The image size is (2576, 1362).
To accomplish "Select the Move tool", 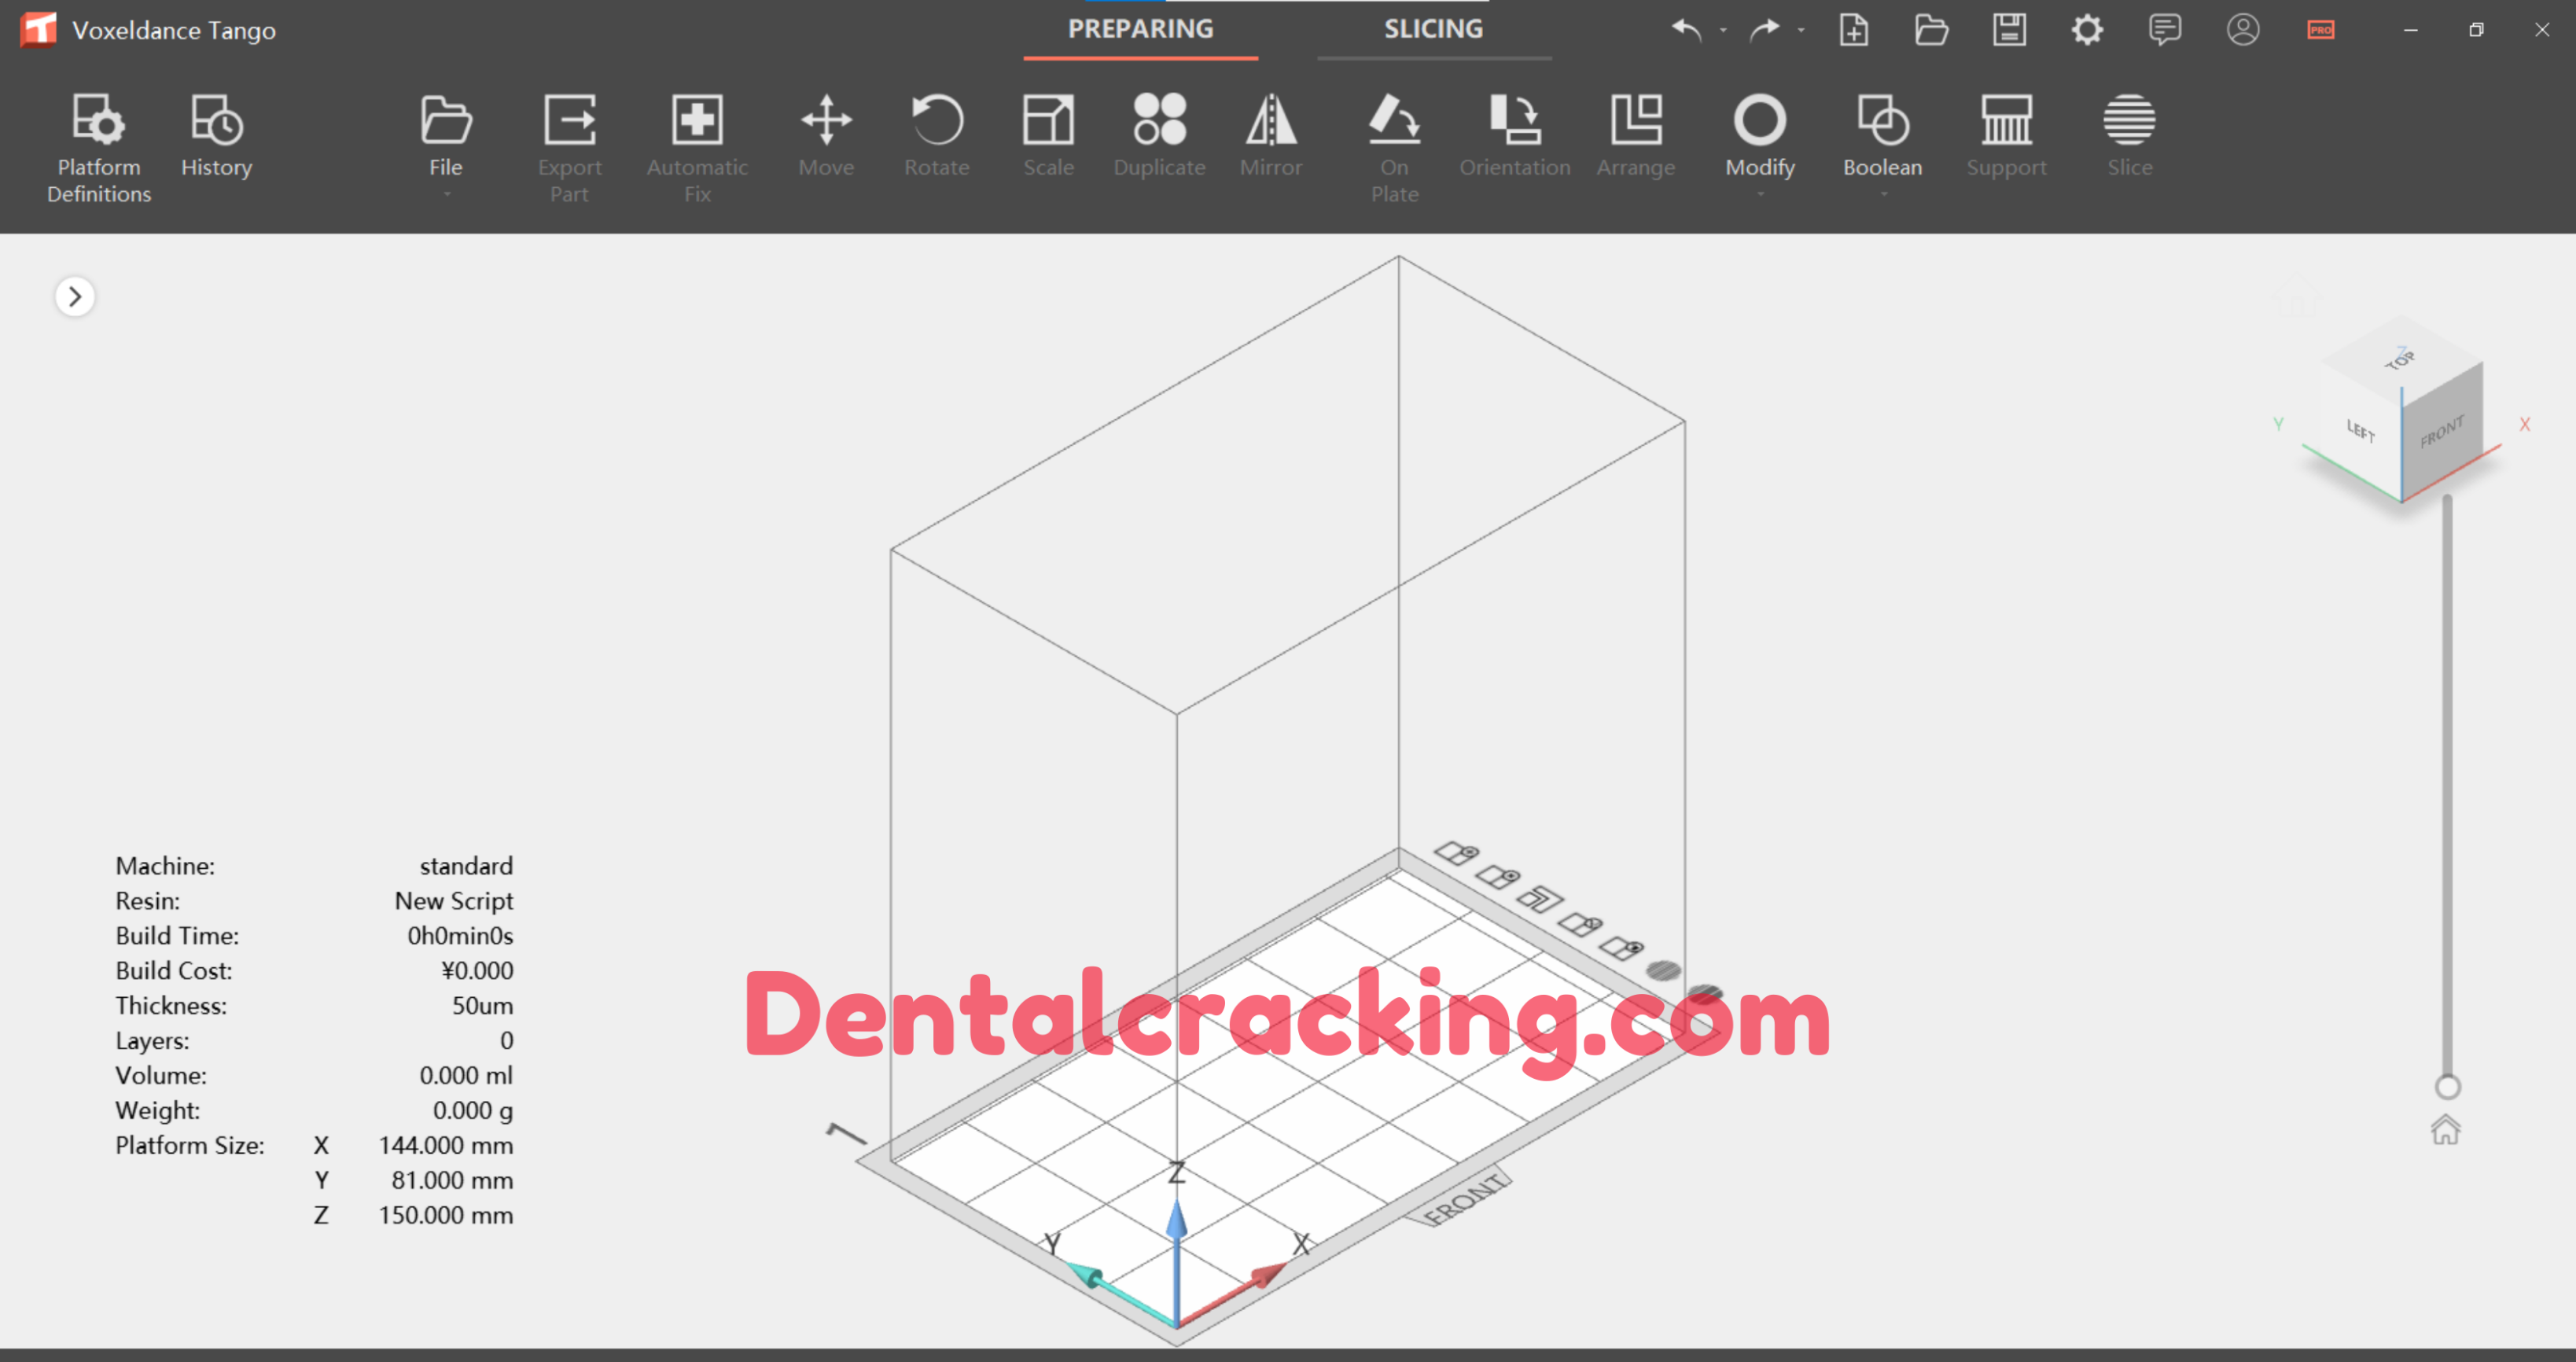I will 826,136.
